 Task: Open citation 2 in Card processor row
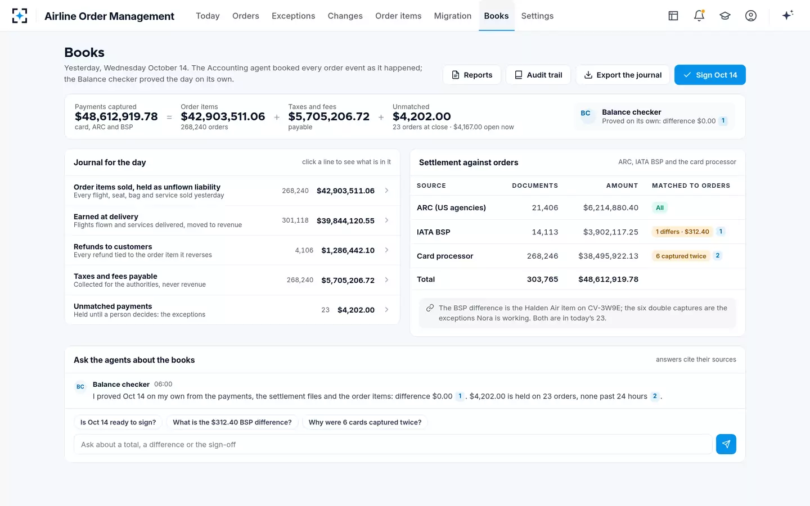tap(718, 256)
